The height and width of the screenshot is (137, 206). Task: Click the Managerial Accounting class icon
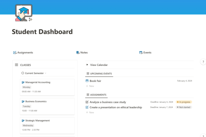point(23,82)
